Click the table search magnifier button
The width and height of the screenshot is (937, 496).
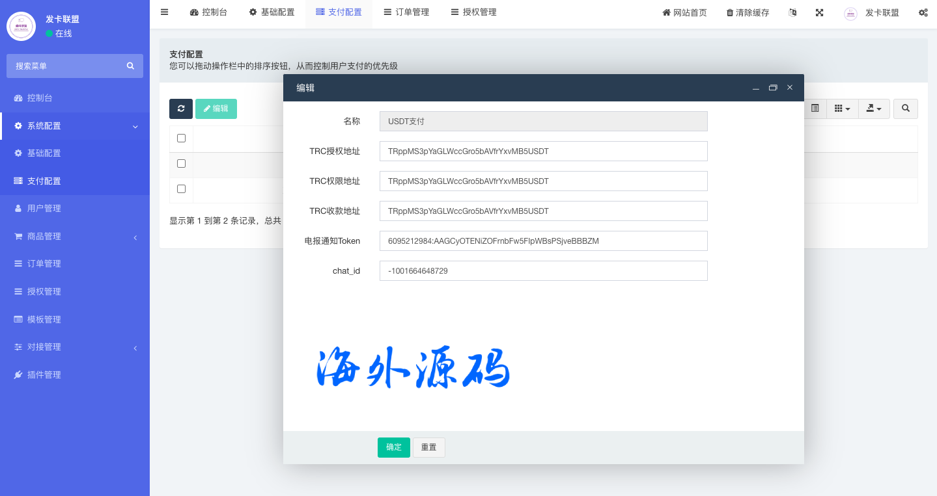click(x=905, y=109)
